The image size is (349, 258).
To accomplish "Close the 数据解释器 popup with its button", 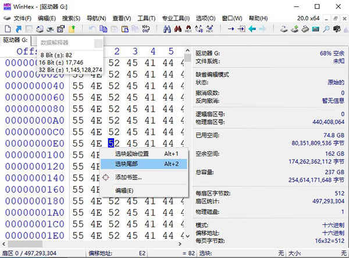I will coord(98,43).
